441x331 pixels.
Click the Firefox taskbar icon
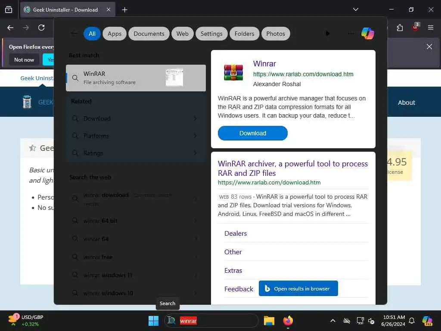(x=288, y=321)
